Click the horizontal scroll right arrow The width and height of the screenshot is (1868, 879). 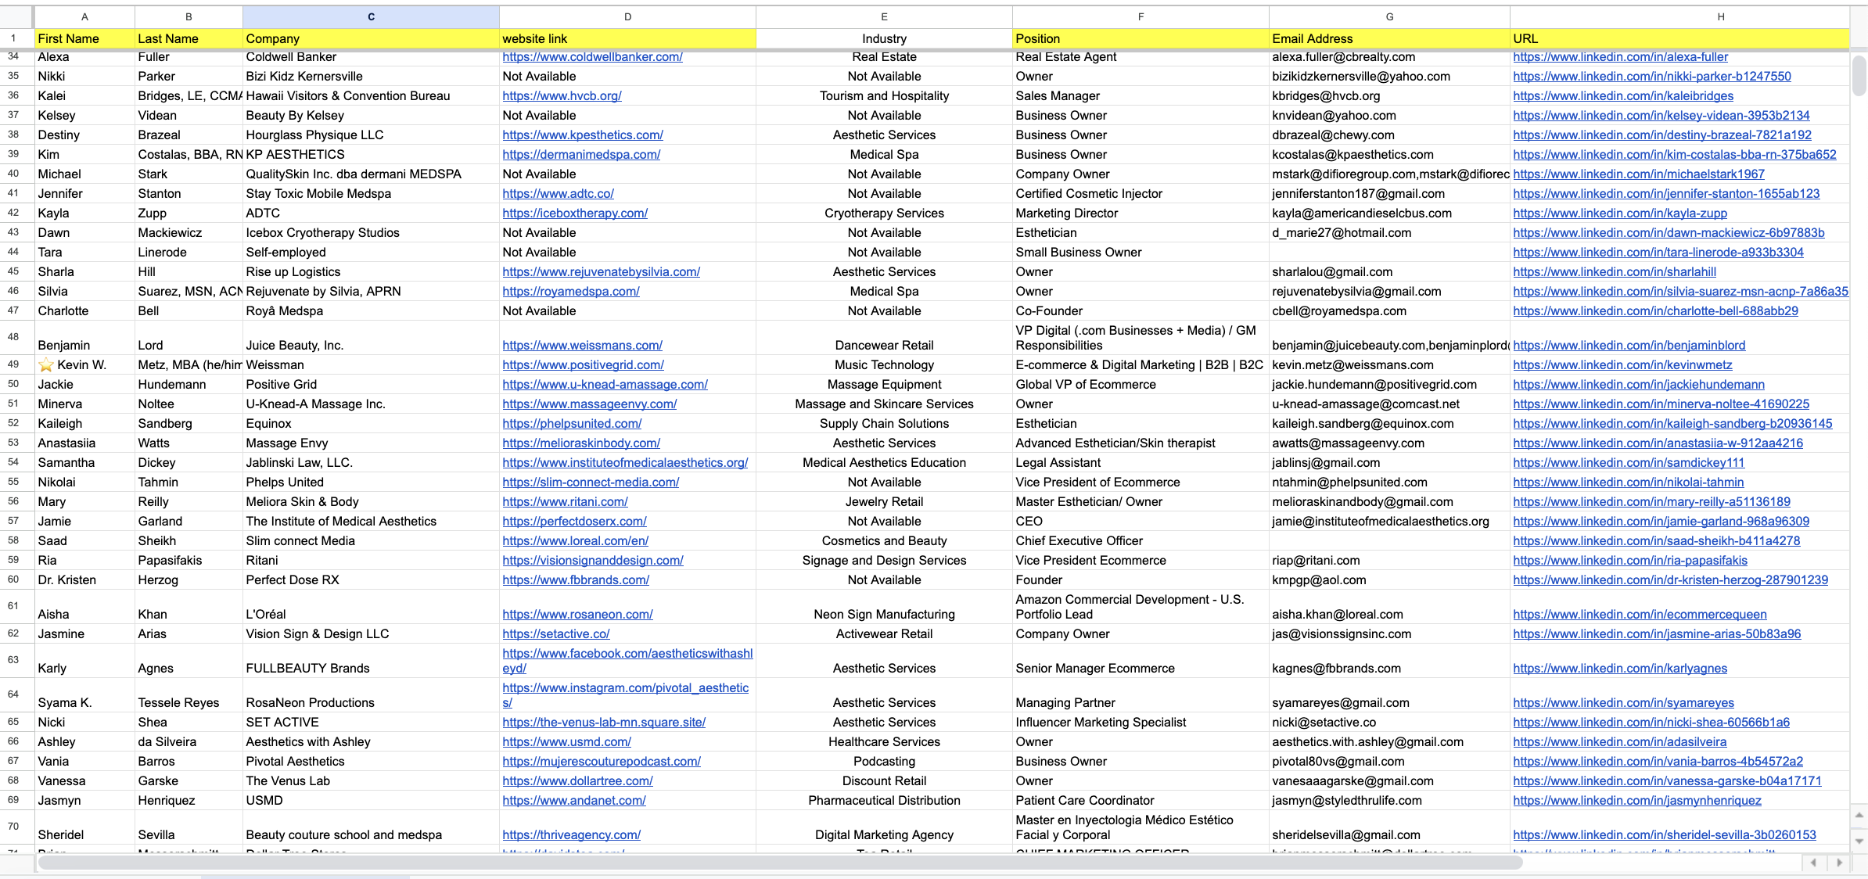click(x=1839, y=863)
